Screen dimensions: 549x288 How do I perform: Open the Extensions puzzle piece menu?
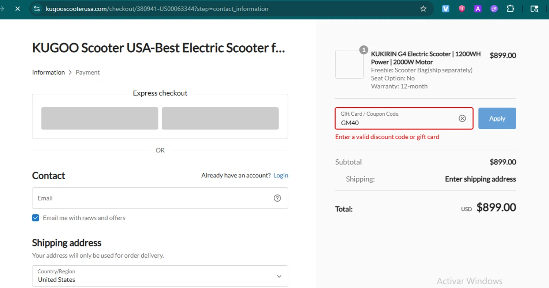(511, 8)
